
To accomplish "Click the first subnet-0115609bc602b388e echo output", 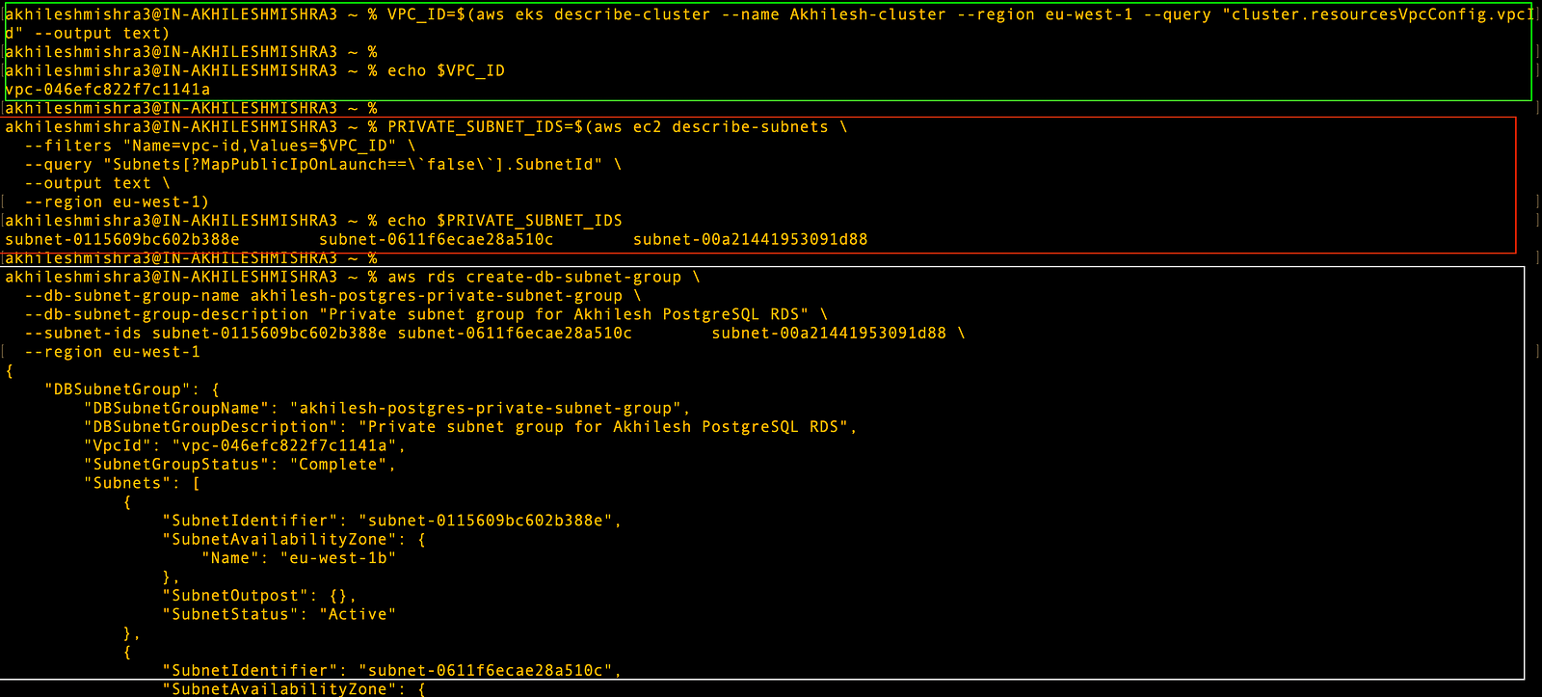I will tap(122, 239).
